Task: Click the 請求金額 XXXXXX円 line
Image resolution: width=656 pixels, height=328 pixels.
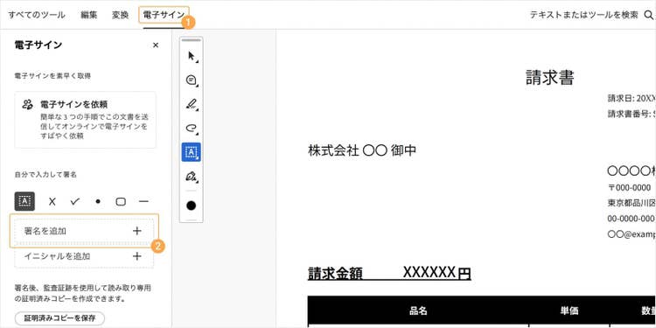Action: pyautogui.click(x=389, y=273)
